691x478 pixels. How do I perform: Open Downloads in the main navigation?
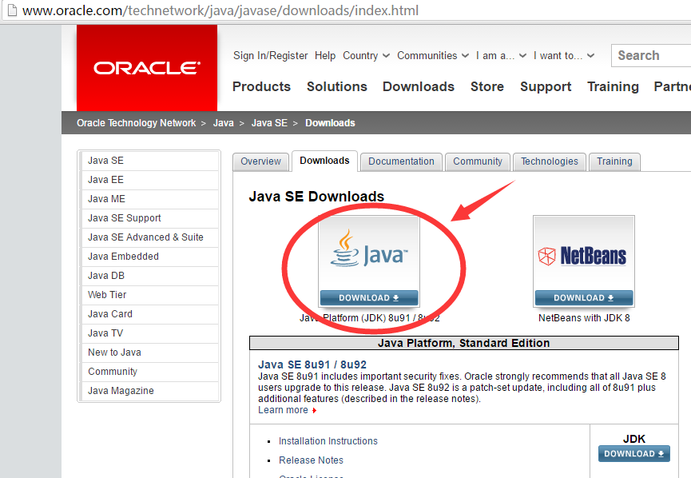point(419,86)
